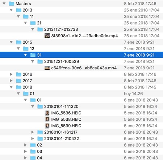The width and height of the screenshot is (163, 160).
Task: Click the 2015 folder icon
Action: pos(19,42)
